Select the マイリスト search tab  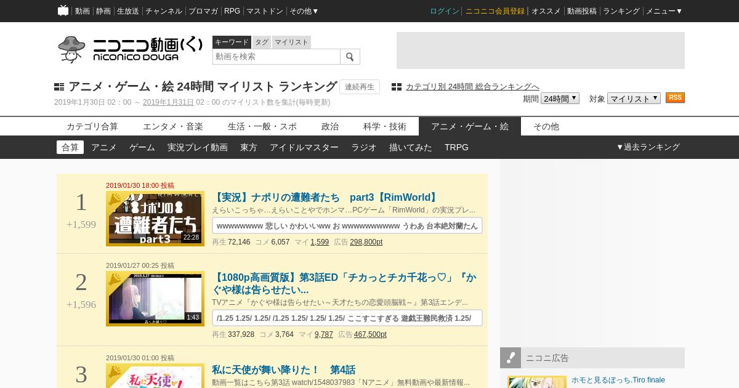pos(291,42)
